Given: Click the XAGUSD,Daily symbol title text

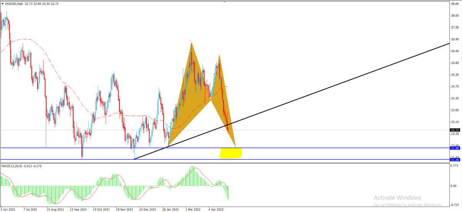Looking at the screenshot, I should 14,4.
